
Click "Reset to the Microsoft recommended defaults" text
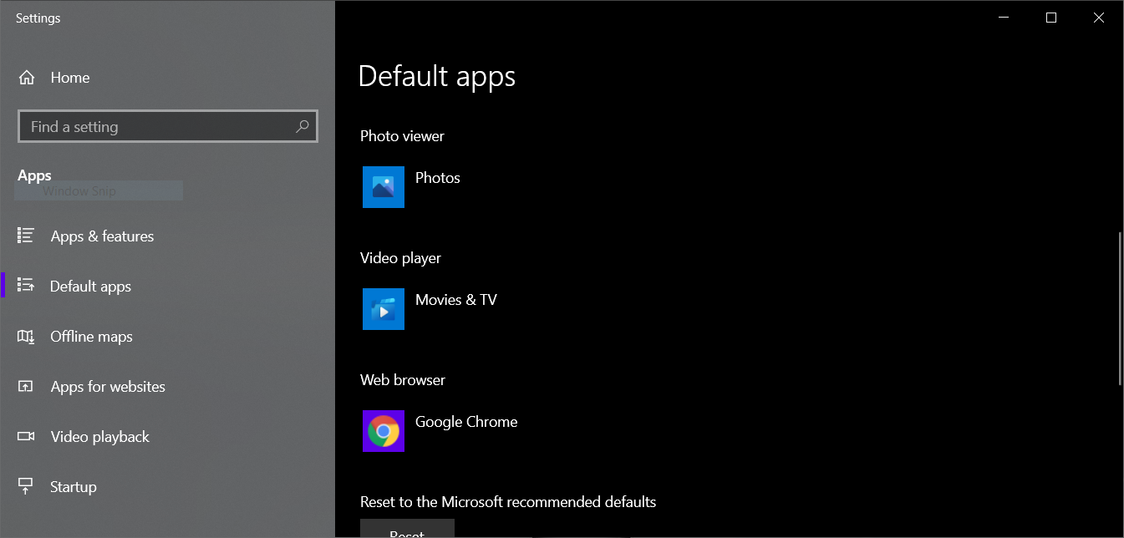point(508,502)
